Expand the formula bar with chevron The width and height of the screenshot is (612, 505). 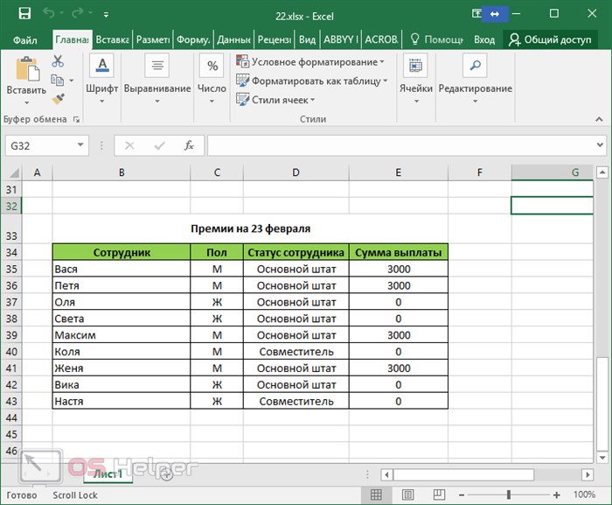coord(600,145)
